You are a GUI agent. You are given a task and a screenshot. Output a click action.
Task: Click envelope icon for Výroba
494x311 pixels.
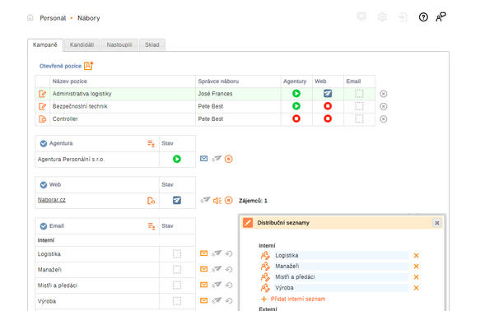click(204, 300)
